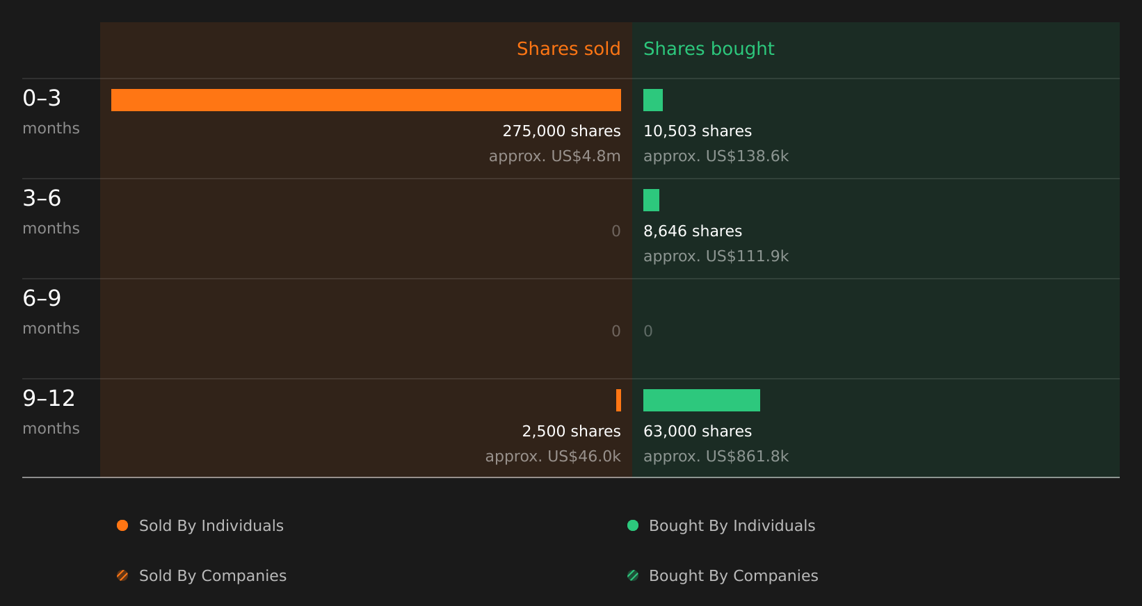The height and width of the screenshot is (606, 1142).
Task: Click the 0–3 months row label
Action: tap(51, 112)
